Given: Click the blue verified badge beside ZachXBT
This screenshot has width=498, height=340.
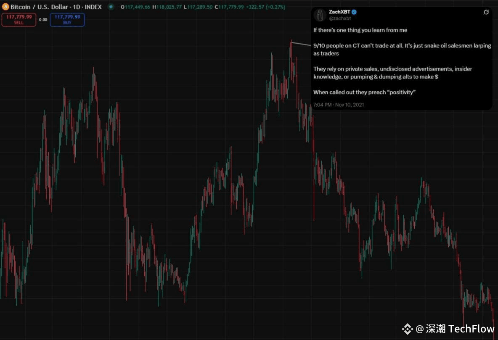Looking at the screenshot, I should [x=354, y=12].
